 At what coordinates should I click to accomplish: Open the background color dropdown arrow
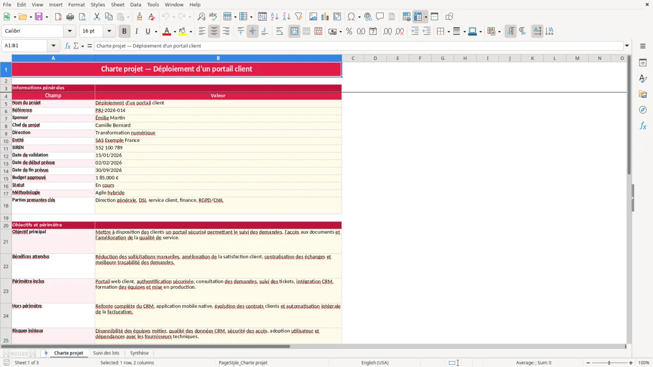click(190, 32)
